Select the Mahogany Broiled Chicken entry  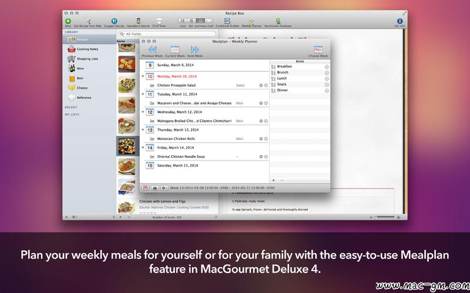point(206,121)
